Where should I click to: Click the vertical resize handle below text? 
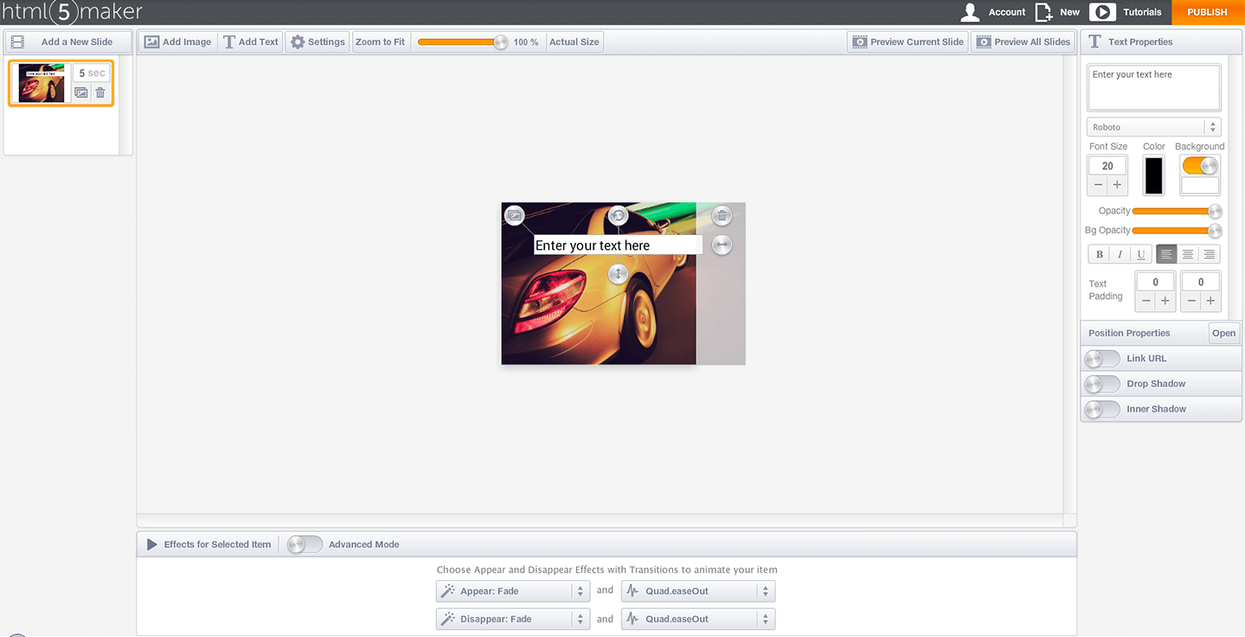point(618,274)
